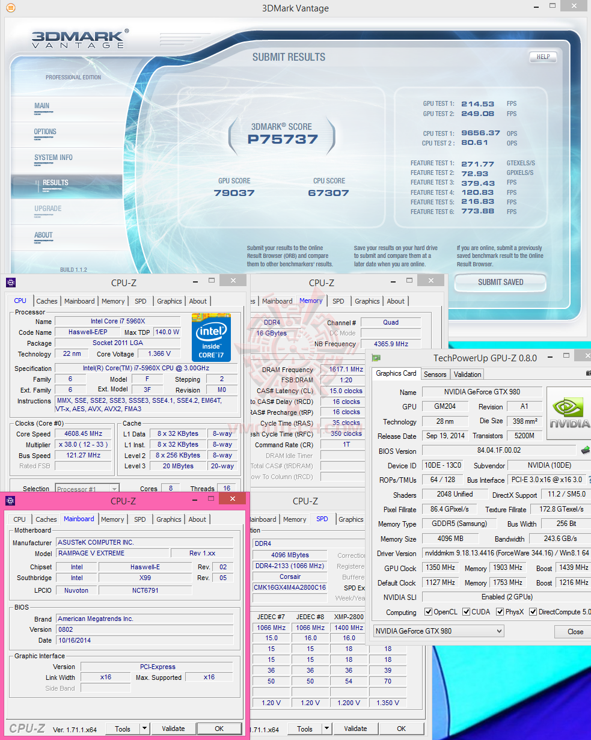Viewport: 591px width, 740px height.
Task: Open the System Info section in 3DMark Vantage
Action: point(53,157)
